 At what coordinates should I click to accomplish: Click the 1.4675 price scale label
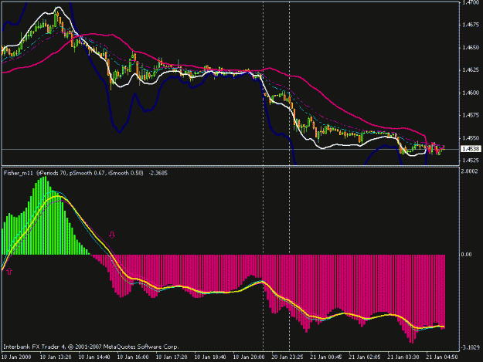(471, 25)
